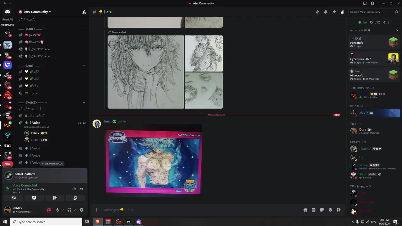Expand the Activity section arrow
402x226 pixels.
[x=397, y=30]
